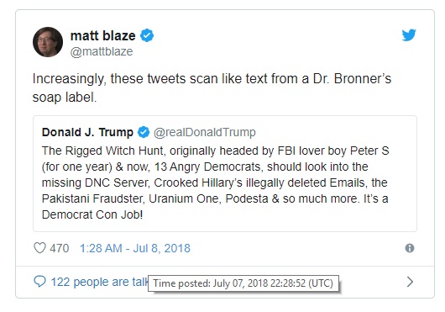
Task: Expand the conversation with the right chevron
Action: point(410,282)
